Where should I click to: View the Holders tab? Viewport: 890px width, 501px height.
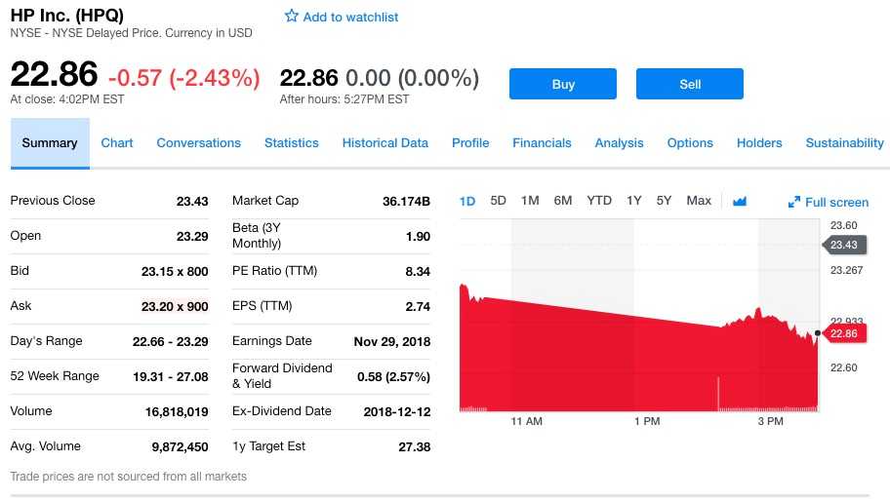(x=759, y=143)
